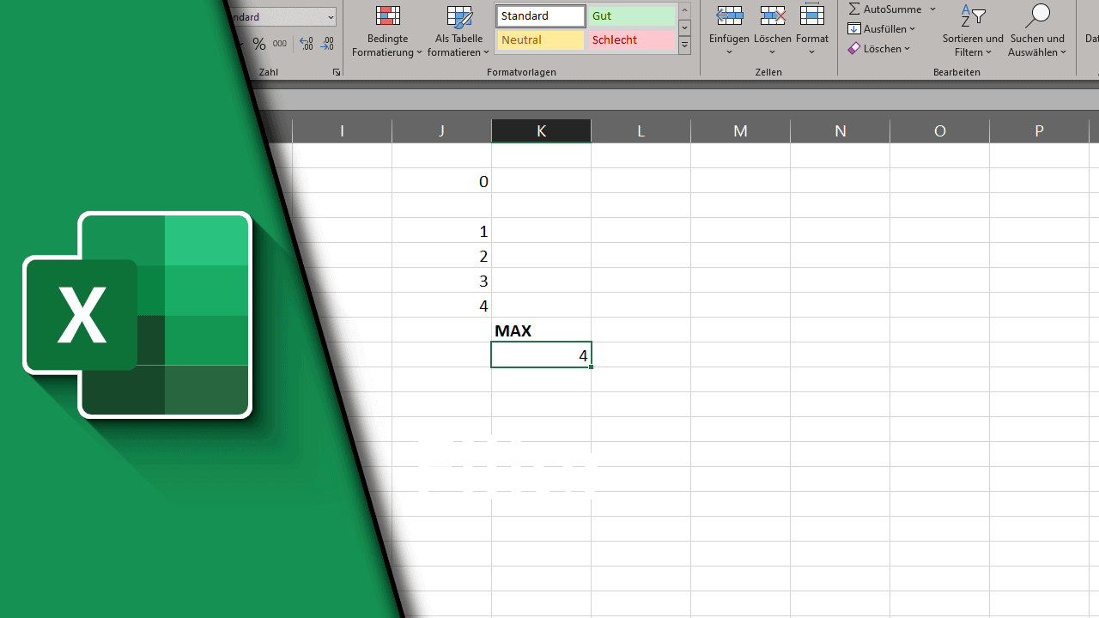Image resolution: width=1099 pixels, height=618 pixels.
Task: Expand cell styles gallery more button
Action: (x=684, y=46)
